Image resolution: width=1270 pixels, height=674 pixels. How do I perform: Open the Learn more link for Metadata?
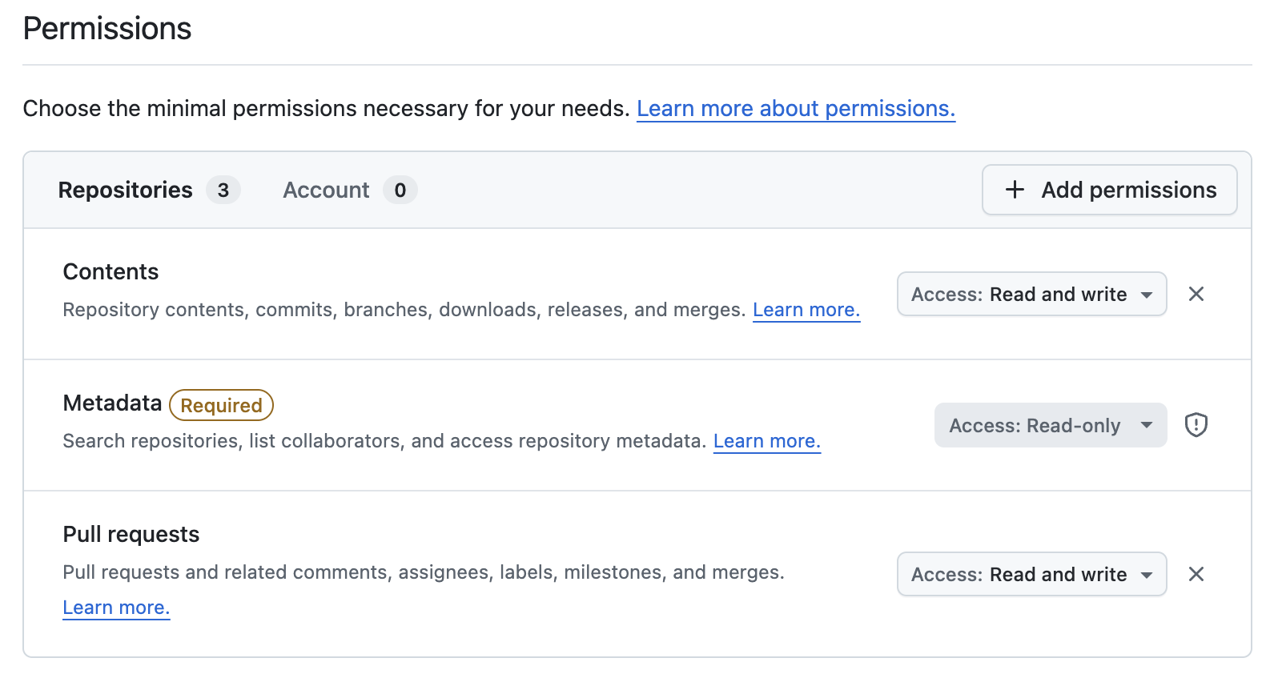766,441
